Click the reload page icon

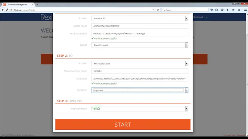(x=158, y=10)
